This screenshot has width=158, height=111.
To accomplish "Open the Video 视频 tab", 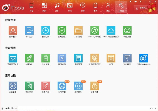I will pyautogui.click(x=83, y=7).
